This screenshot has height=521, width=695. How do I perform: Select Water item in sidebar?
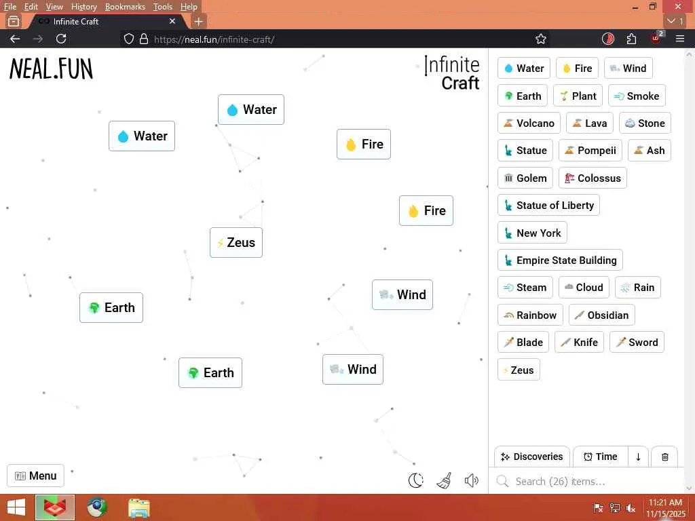(524, 69)
